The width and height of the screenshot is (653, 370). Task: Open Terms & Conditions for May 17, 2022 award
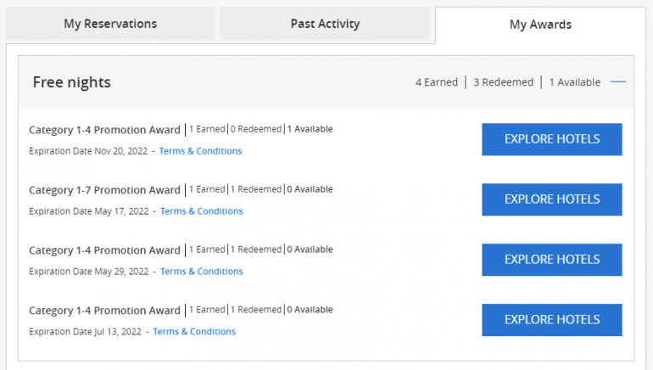point(201,211)
